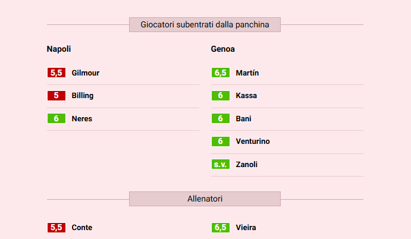The height and width of the screenshot is (239, 411).
Task: Click Vieira's 6,5 coach rating badge
Action: pos(220,228)
